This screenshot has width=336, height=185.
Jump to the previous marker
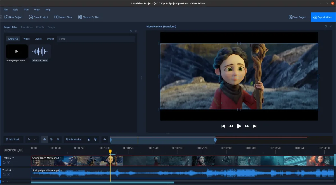(89, 139)
